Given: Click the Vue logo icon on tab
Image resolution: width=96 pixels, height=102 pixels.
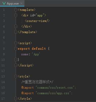Looking at the screenshot, I should (4, 4).
